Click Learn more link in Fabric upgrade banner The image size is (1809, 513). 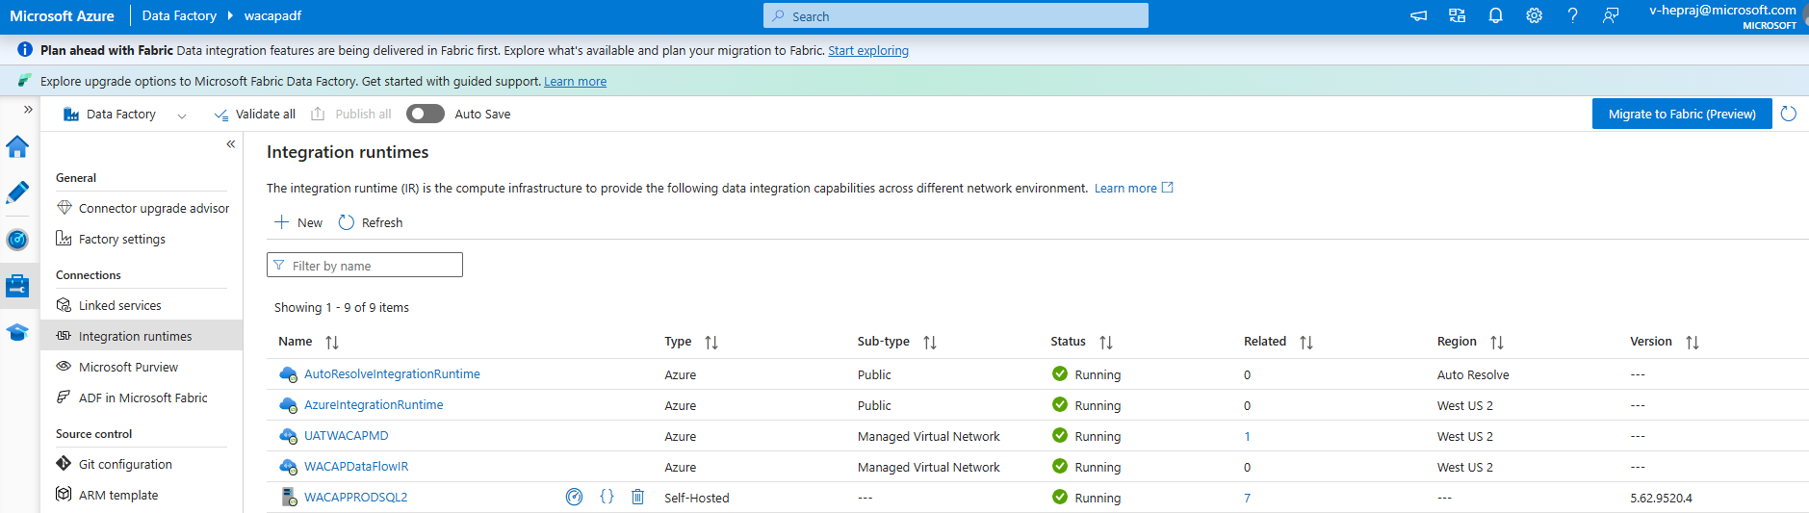click(x=575, y=81)
